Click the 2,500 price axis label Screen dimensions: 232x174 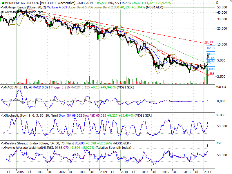pos(221,77)
